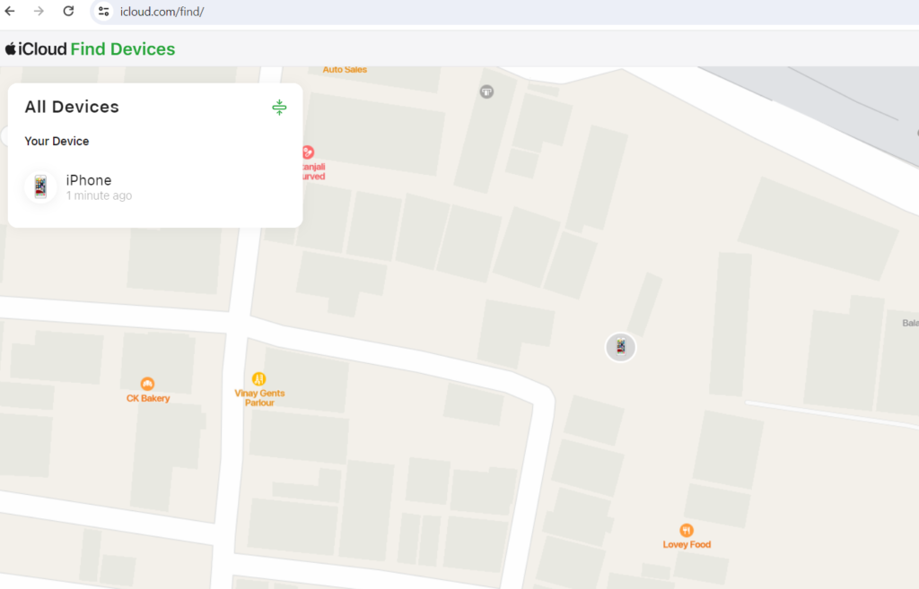Go forward using the browser forward arrow

tap(39, 11)
